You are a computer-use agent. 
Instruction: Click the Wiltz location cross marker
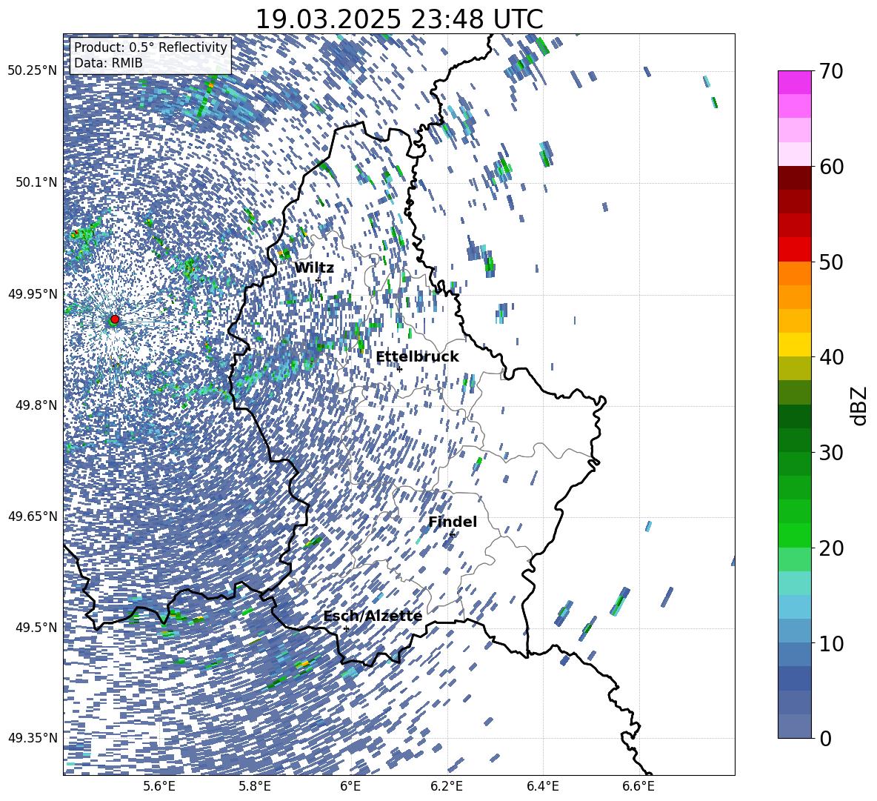(319, 280)
